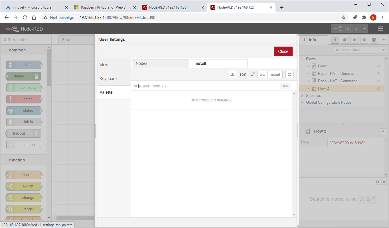Select the debug node
Screen dimensions: 389x228
(24, 76)
